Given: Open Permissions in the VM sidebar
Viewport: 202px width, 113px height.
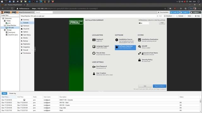Looking at the screenshot, I should (27, 53).
